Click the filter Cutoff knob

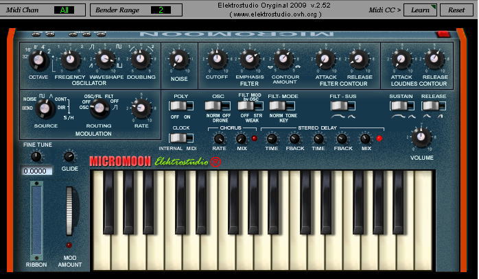218,58
